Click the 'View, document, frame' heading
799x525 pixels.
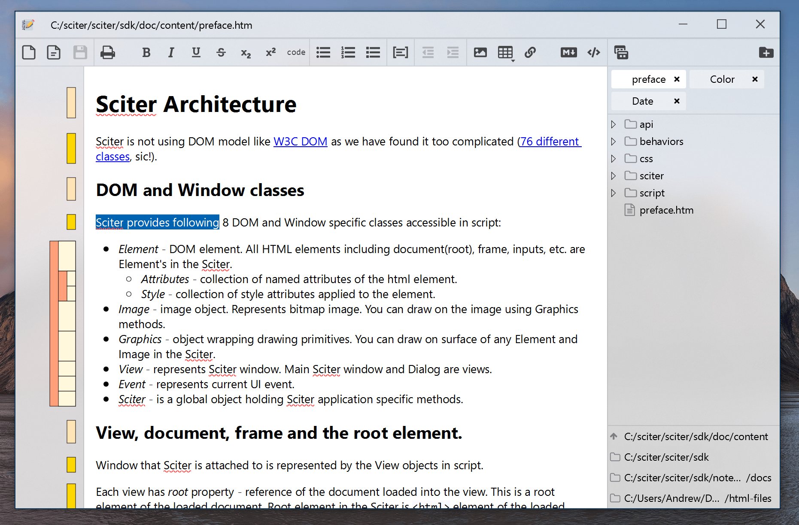pos(279,433)
